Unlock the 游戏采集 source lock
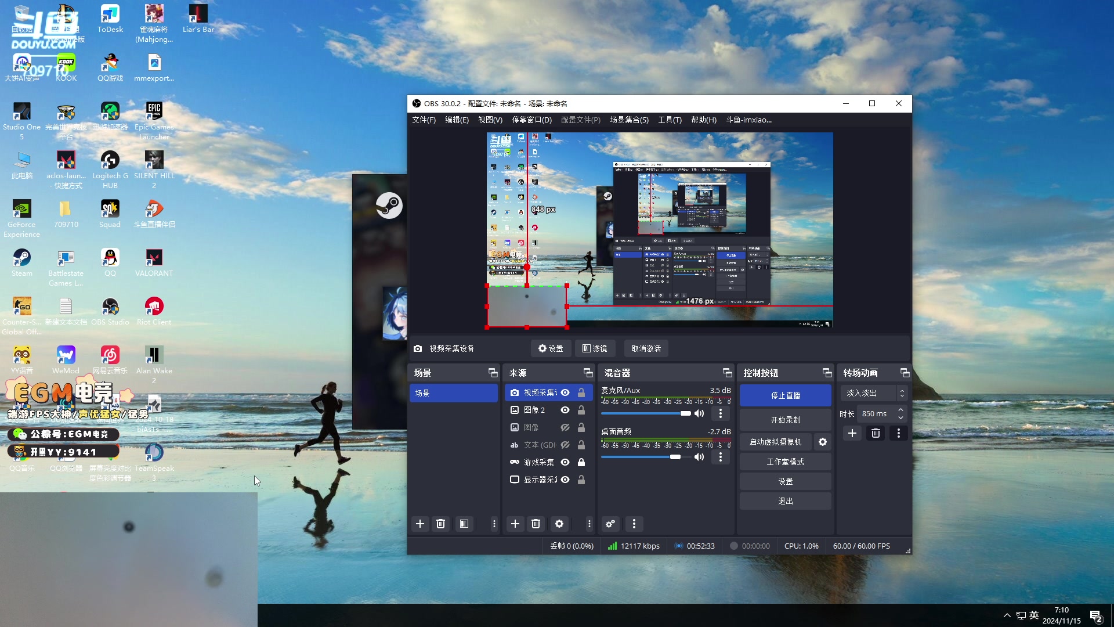 581,462
